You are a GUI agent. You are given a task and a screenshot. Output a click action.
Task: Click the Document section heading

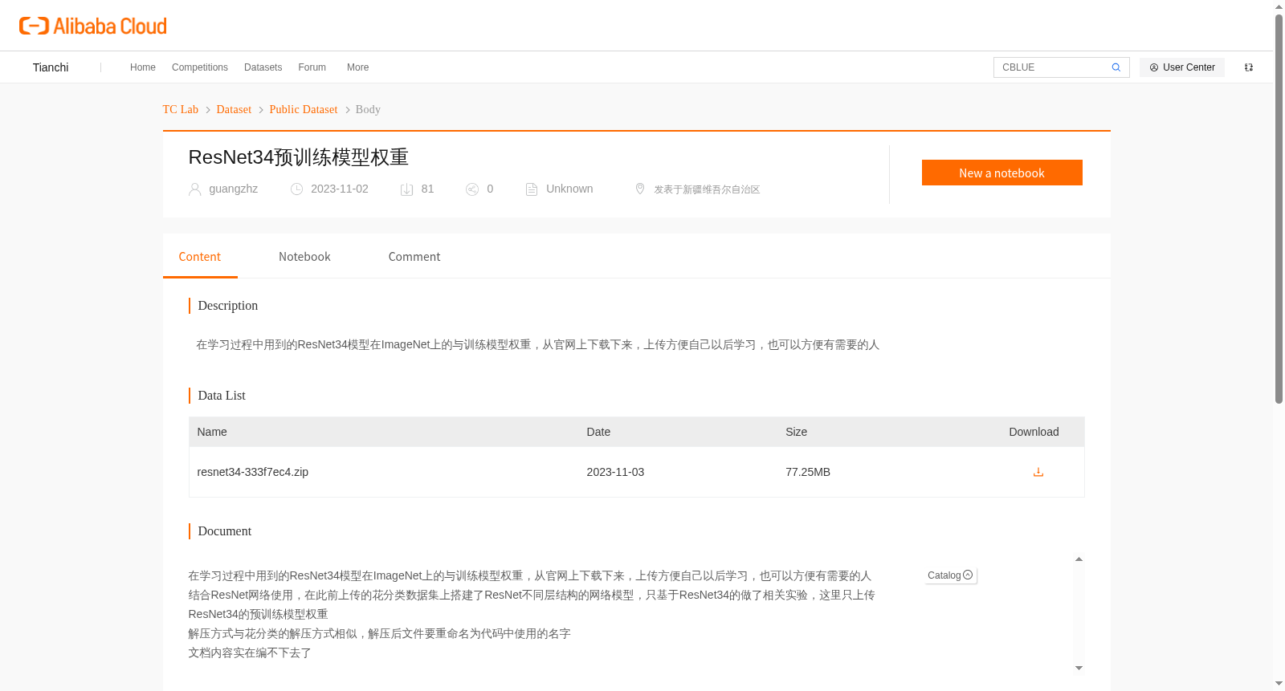[225, 531]
